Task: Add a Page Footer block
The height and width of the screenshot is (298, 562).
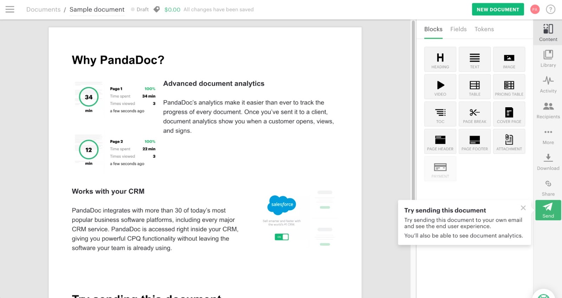Action: coord(475,141)
